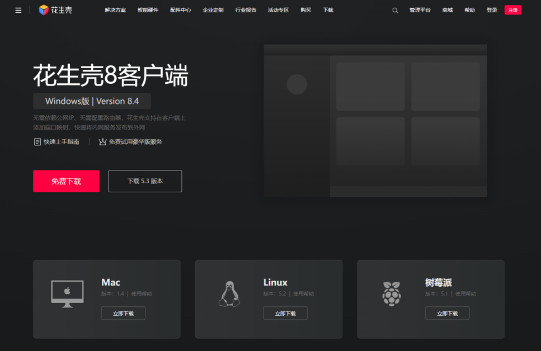Open the 解决方案 menu
The image size is (541, 351).
click(115, 10)
